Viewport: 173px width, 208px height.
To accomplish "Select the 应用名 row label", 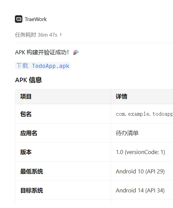I will [x=29, y=133].
